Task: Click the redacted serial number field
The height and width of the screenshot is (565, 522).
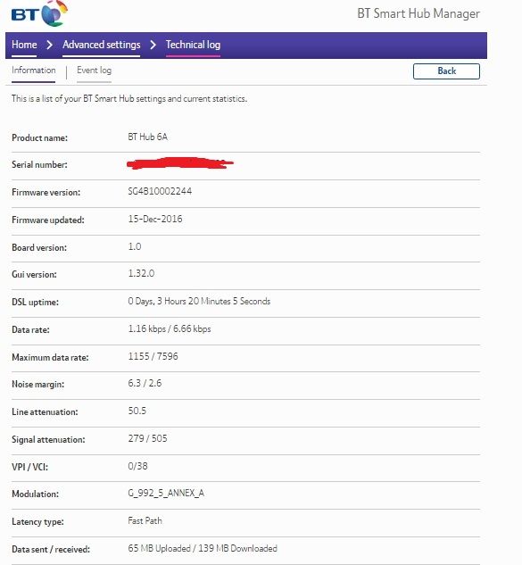Action: tap(180, 163)
